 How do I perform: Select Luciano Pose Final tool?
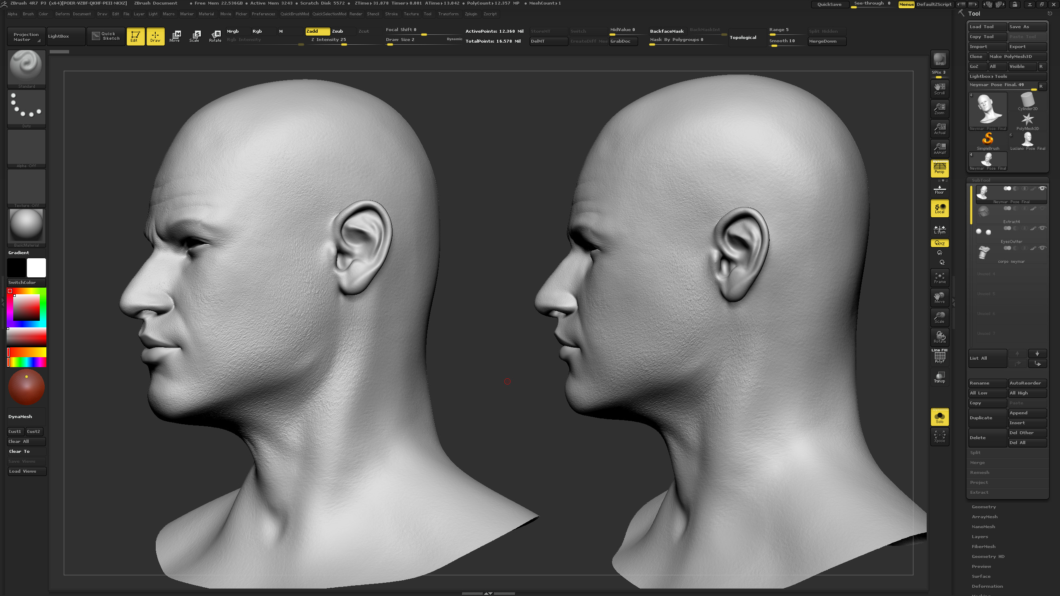tap(1027, 141)
